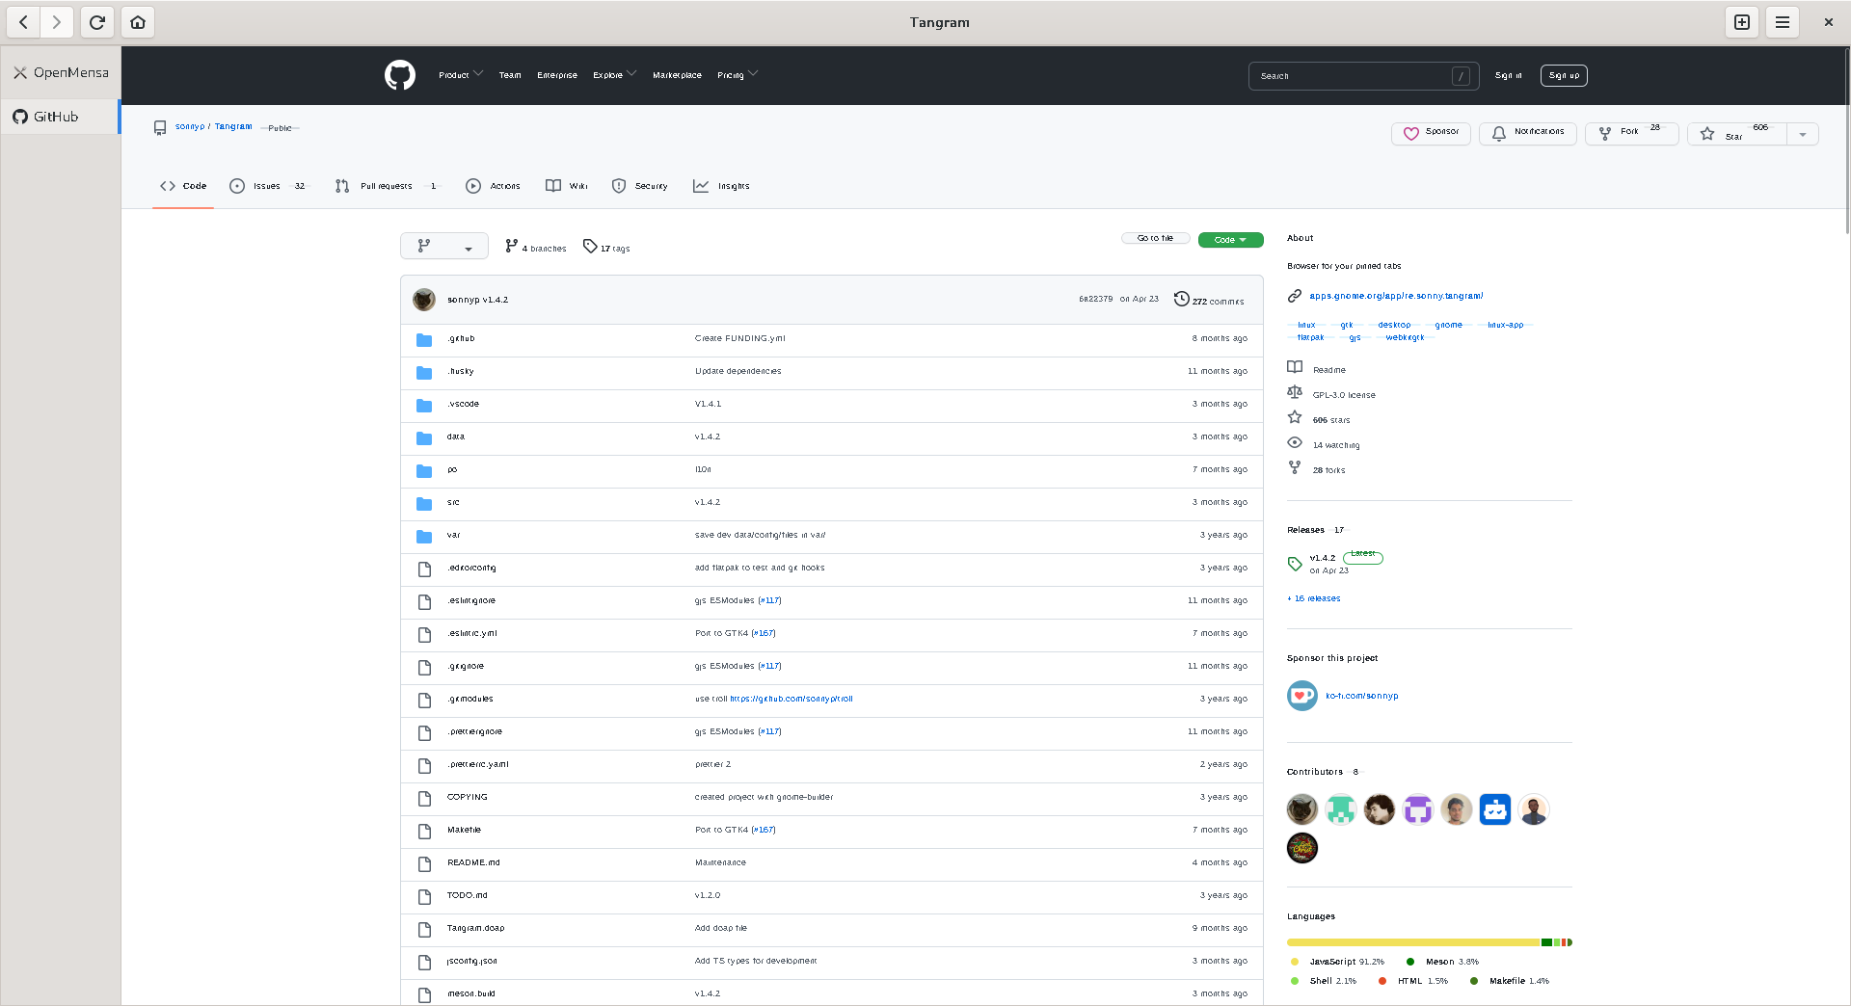
Task: Fork the repository
Action: coord(1631,133)
